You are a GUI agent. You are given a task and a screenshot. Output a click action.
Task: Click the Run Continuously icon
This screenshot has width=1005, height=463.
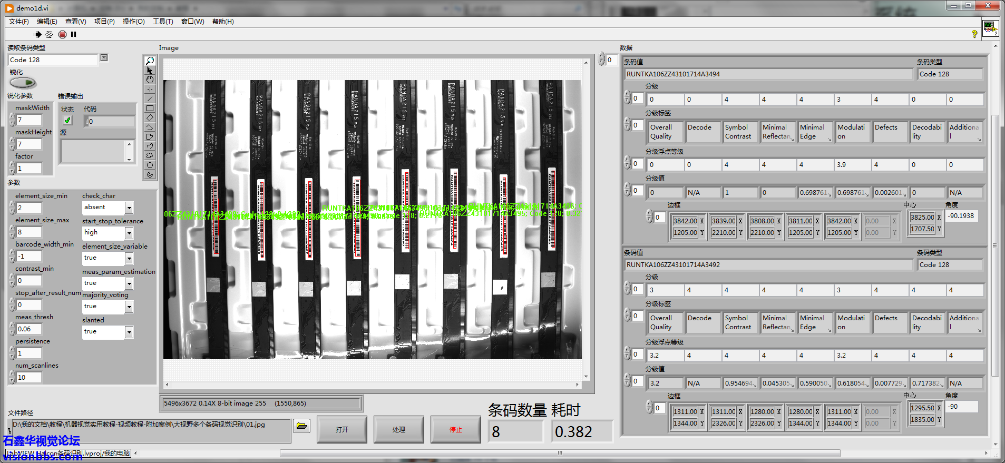click(x=49, y=34)
